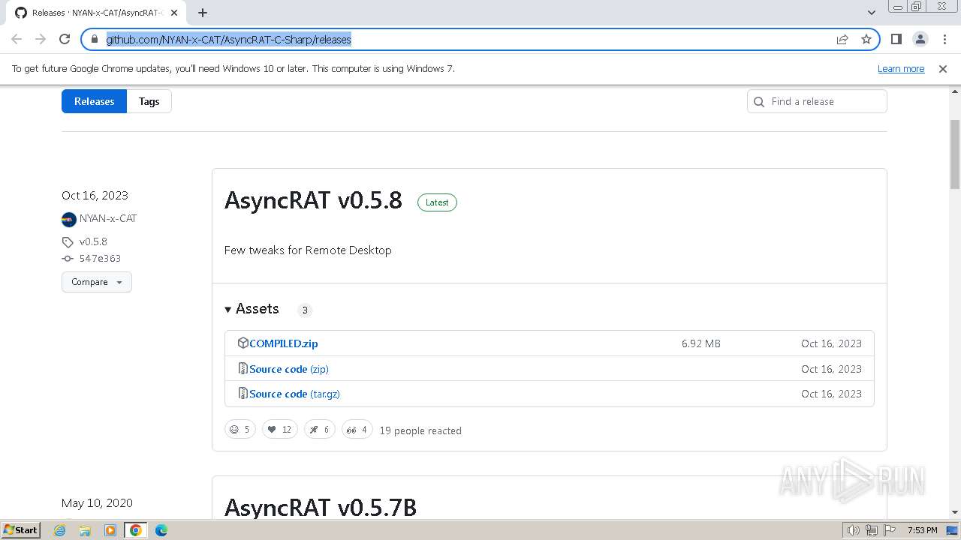Go back to the previous page
This screenshot has width=961, height=540.
[x=17, y=39]
